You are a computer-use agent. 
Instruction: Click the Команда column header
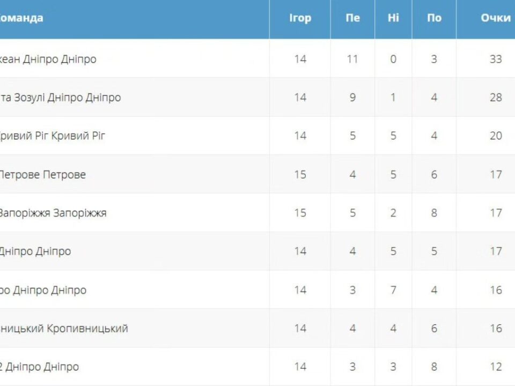(x=21, y=18)
